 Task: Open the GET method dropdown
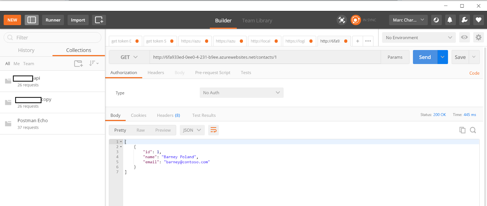[x=129, y=57]
